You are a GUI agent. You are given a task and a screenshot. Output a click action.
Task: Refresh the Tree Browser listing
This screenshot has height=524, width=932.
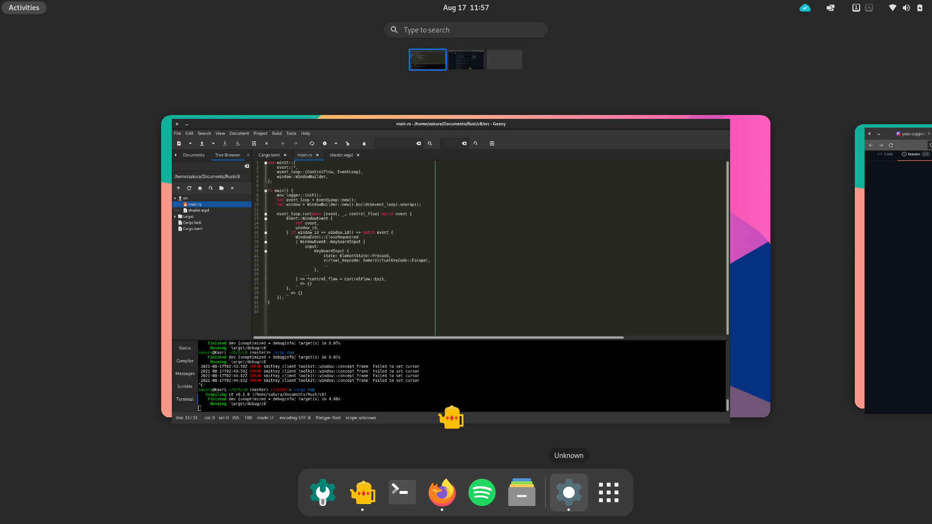click(189, 188)
